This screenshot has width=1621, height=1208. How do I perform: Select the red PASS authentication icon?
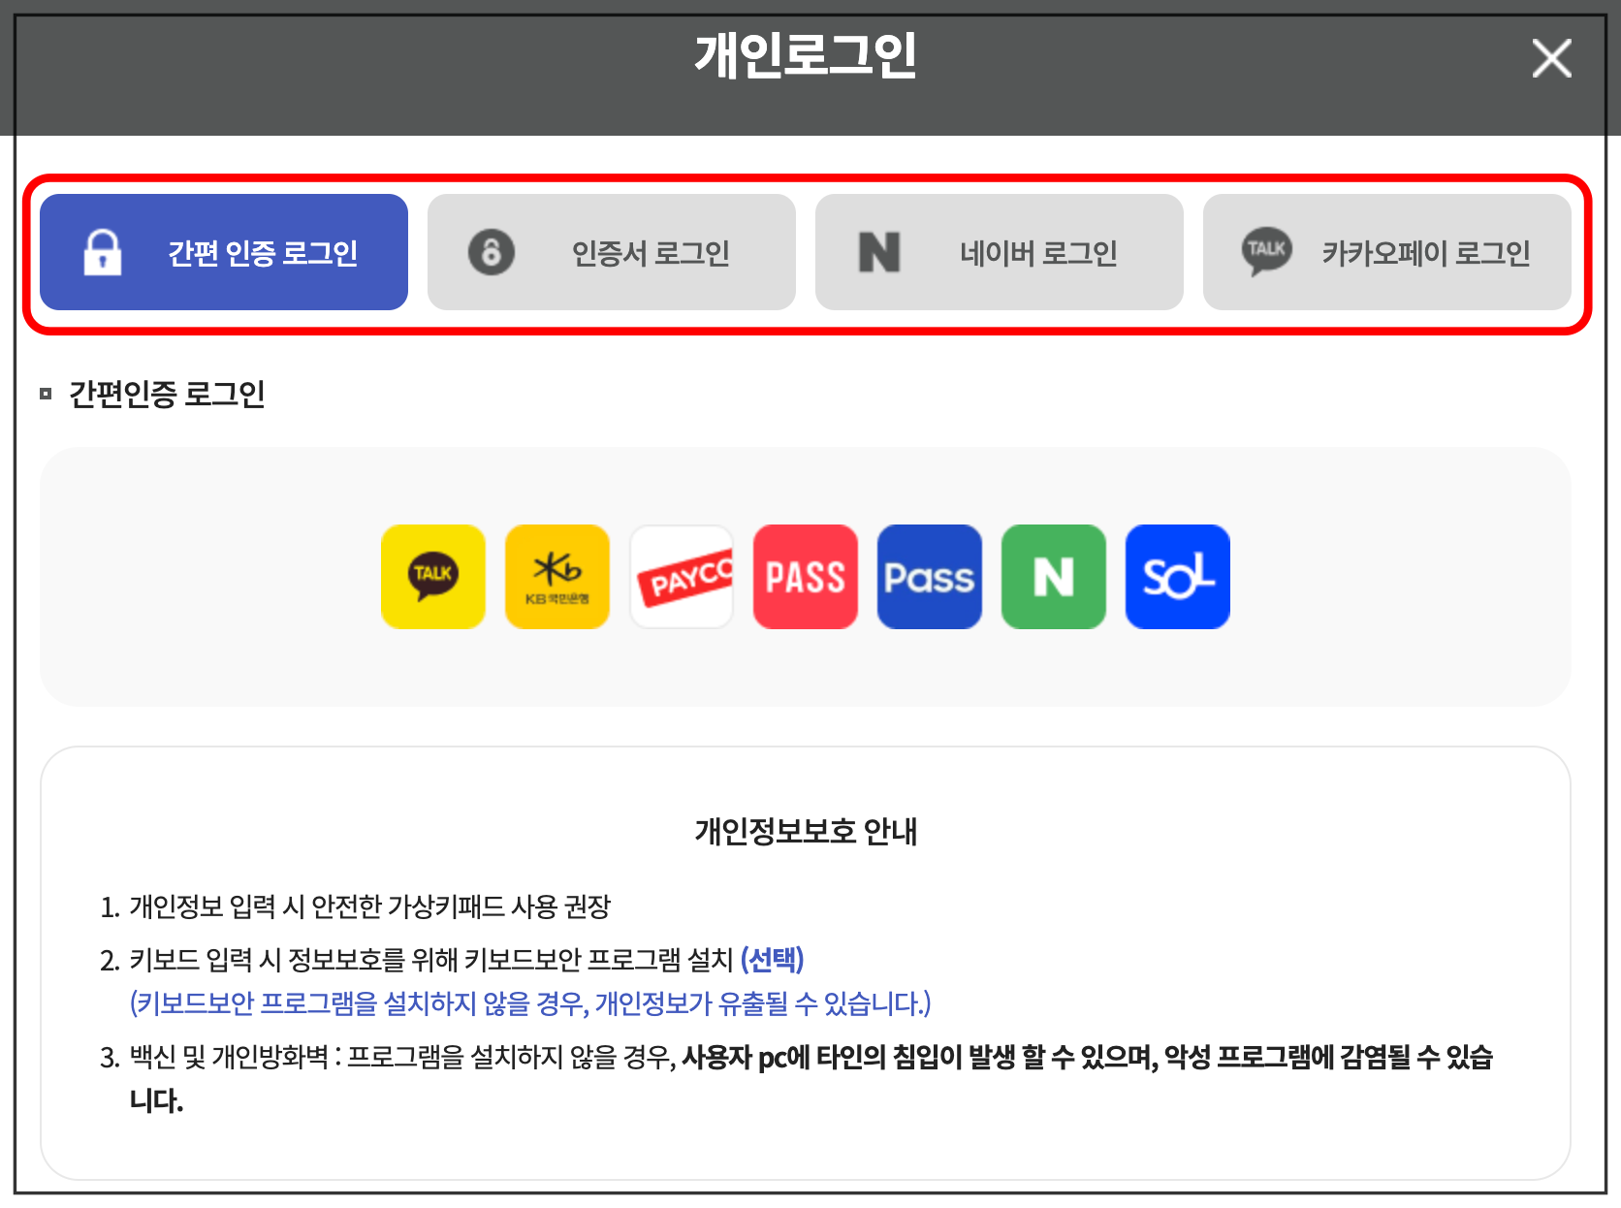(806, 577)
